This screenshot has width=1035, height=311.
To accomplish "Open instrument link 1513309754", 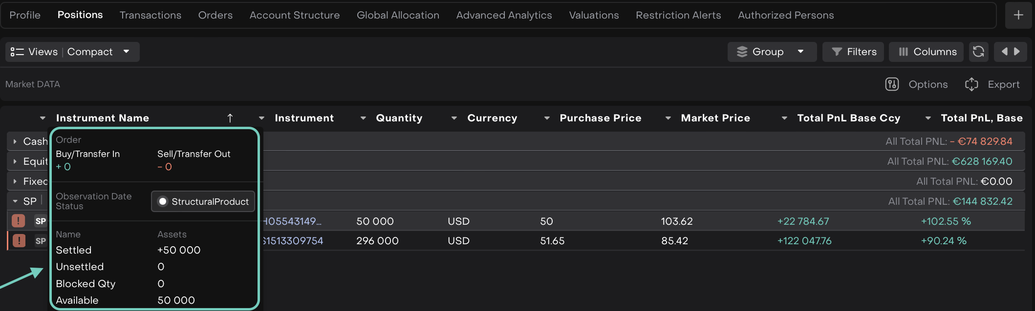I will pos(293,241).
